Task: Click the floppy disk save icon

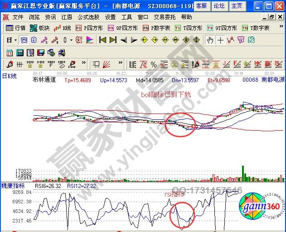Action: coord(41,52)
